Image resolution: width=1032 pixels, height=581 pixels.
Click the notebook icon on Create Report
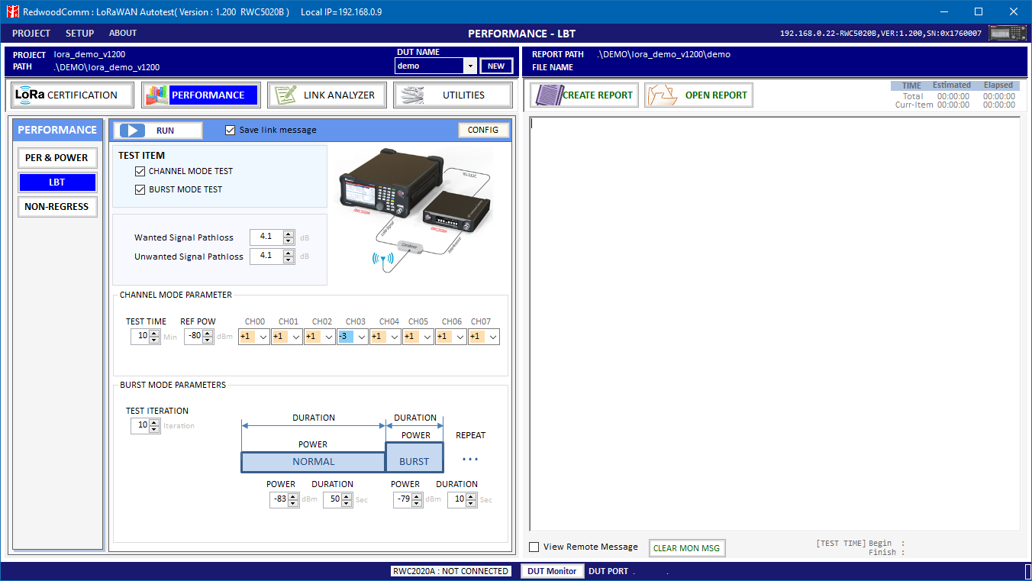(548, 95)
